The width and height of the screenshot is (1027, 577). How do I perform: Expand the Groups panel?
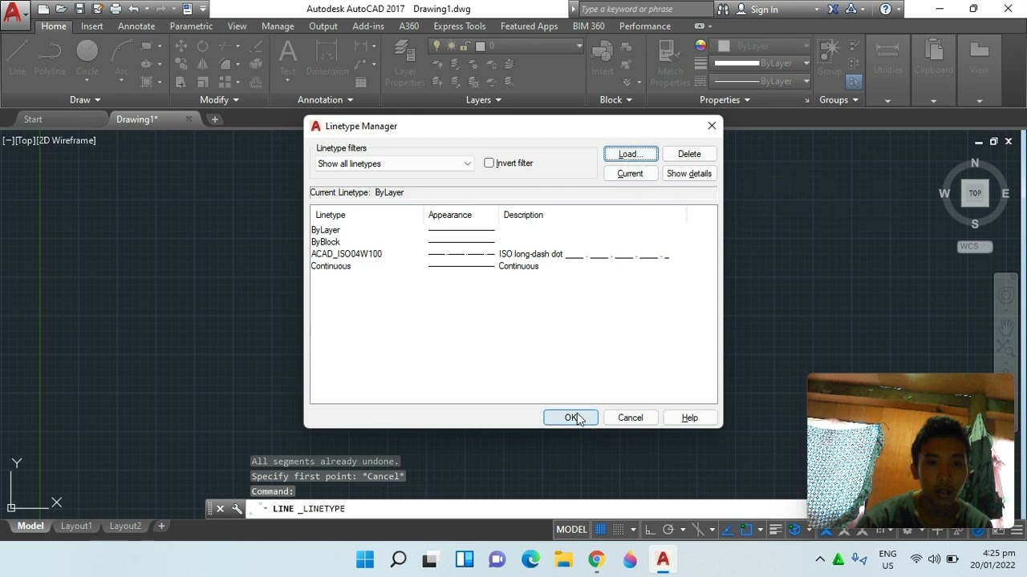(x=838, y=99)
